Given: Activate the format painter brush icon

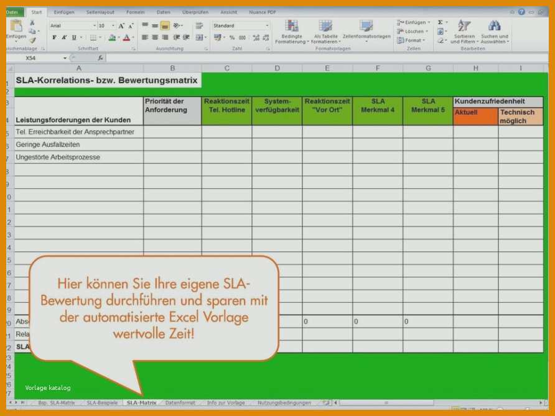Looking at the screenshot, I should (x=32, y=40).
